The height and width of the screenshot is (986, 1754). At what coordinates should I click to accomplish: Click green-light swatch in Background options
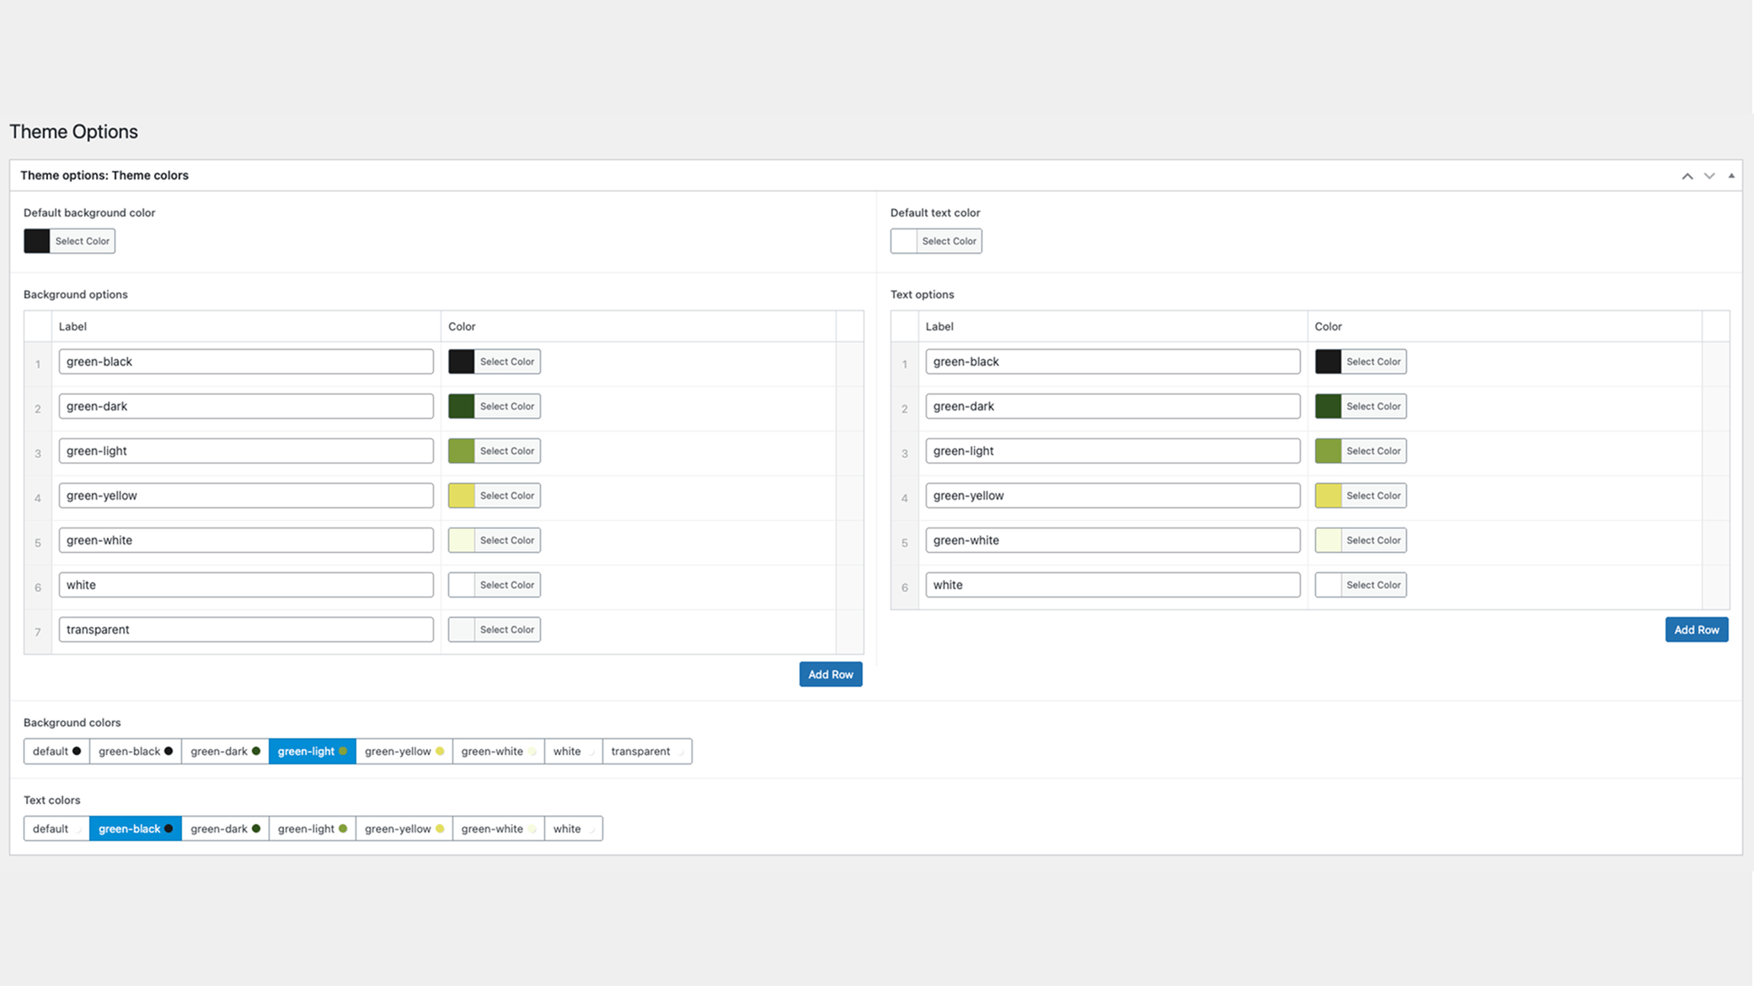[x=461, y=451]
